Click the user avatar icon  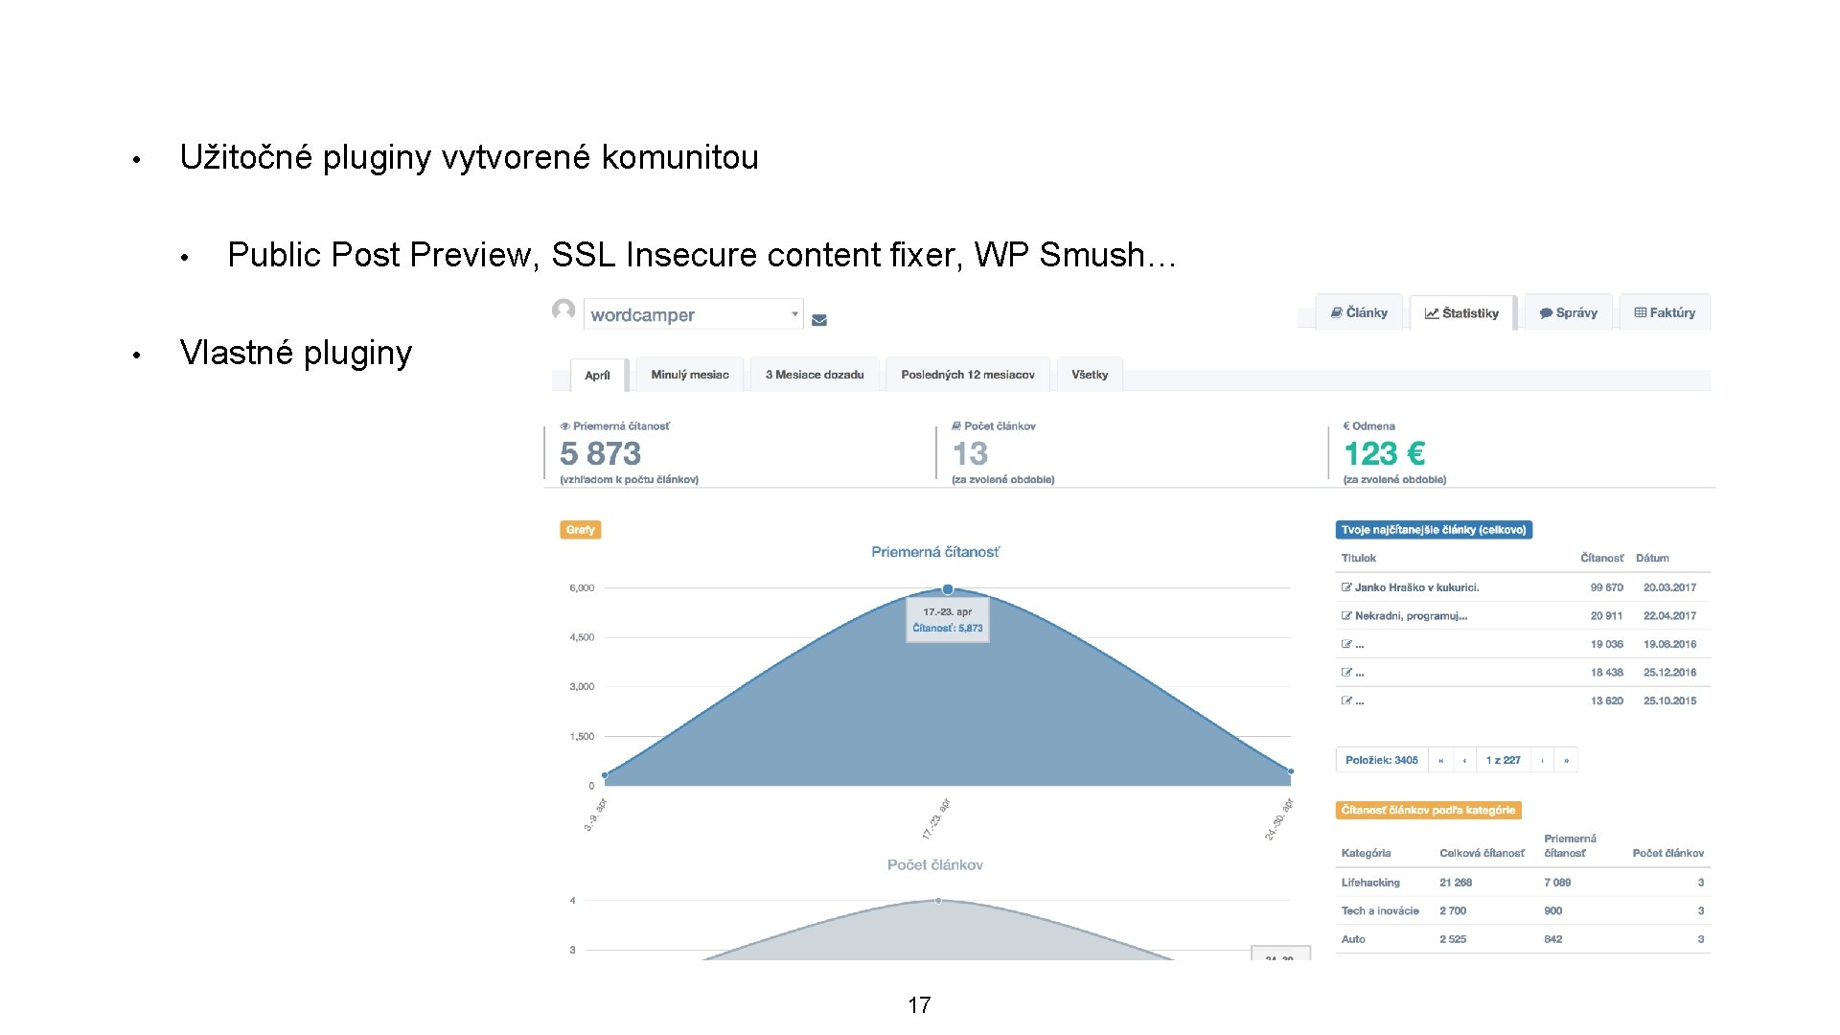563,310
